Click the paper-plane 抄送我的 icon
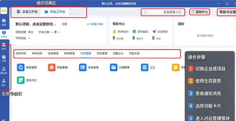The width and height of the screenshot is (236, 121). click(x=154, y=31)
